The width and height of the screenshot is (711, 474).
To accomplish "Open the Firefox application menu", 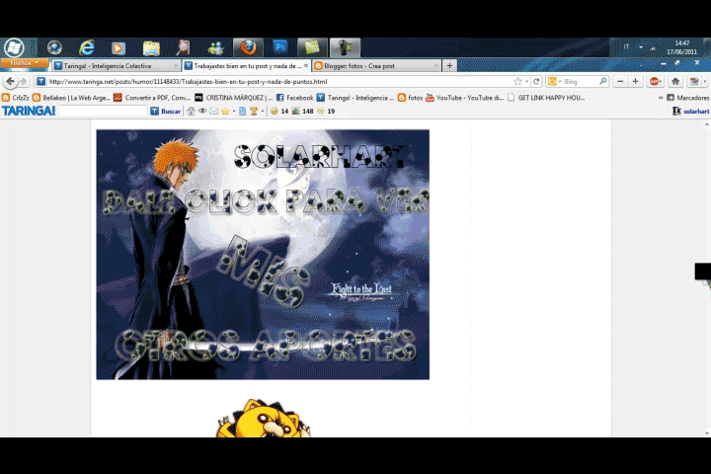I will (25, 63).
